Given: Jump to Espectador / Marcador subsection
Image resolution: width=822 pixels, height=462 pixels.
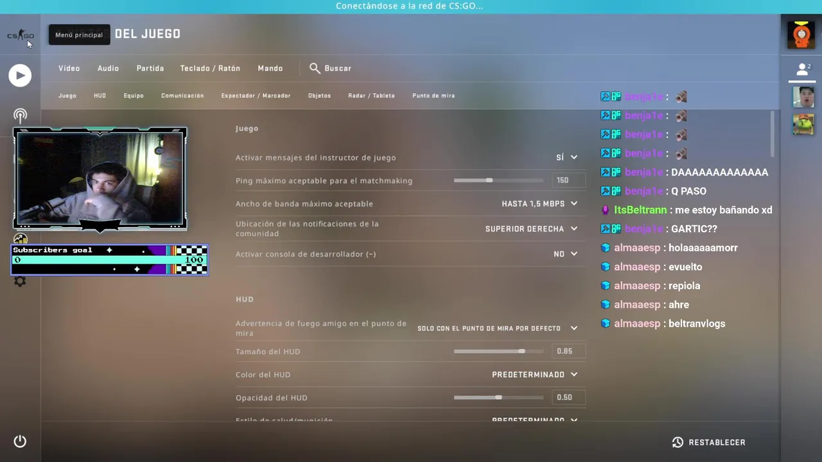Looking at the screenshot, I should [256, 96].
